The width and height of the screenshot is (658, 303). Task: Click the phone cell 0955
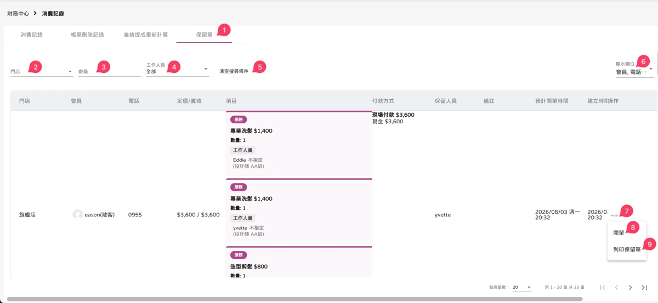[135, 215]
